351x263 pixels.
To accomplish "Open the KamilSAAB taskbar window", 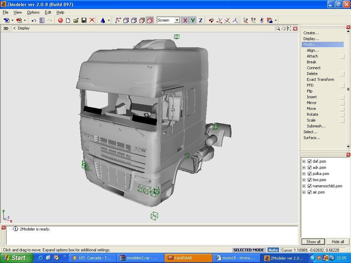I will tap(189, 258).
